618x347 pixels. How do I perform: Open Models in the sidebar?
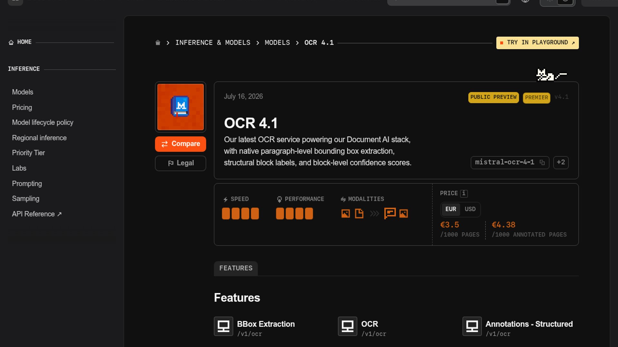[23, 92]
